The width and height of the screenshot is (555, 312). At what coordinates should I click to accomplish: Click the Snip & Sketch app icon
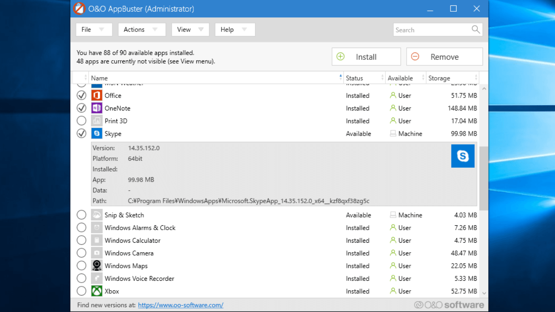97,215
